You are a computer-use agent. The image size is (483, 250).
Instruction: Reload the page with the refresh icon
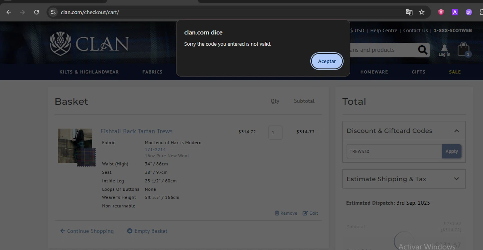point(36,12)
